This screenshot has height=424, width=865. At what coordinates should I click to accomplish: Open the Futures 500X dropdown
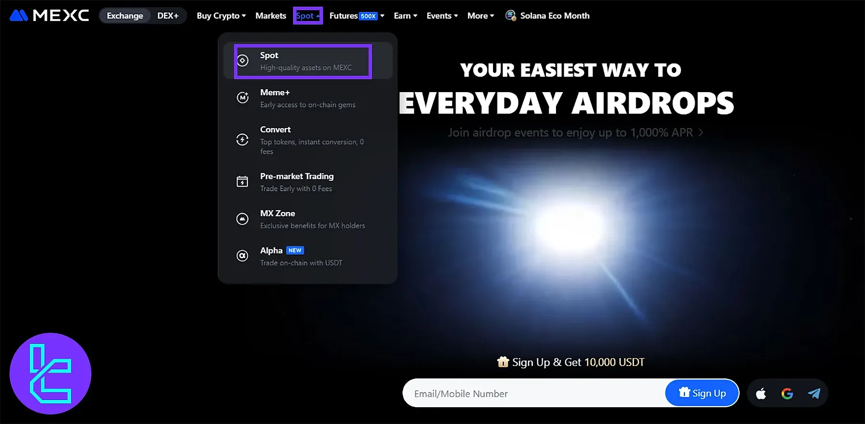click(x=357, y=16)
